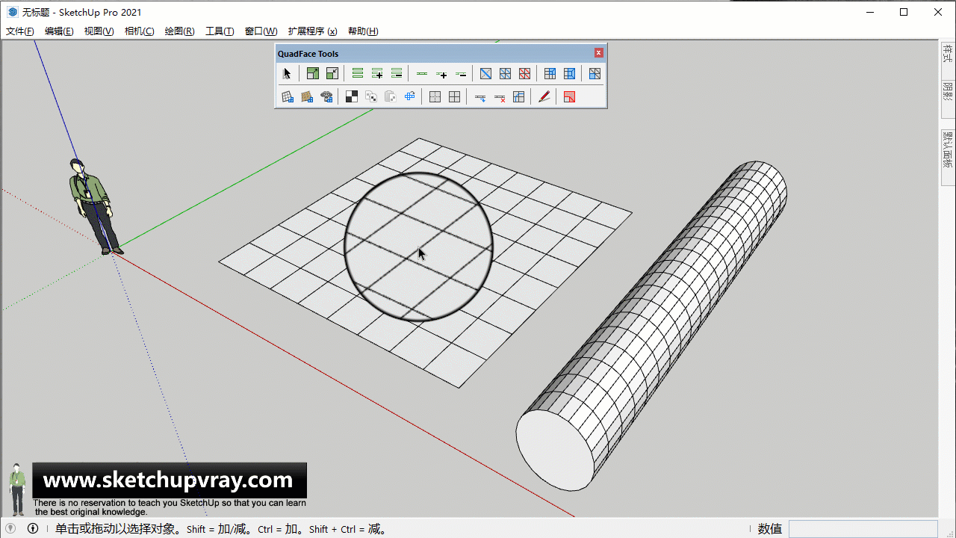Click Triangulate icon with single blue diagonal
The height and width of the screenshot is (538, 956).
pyautogui.click(x=485, y=73)
